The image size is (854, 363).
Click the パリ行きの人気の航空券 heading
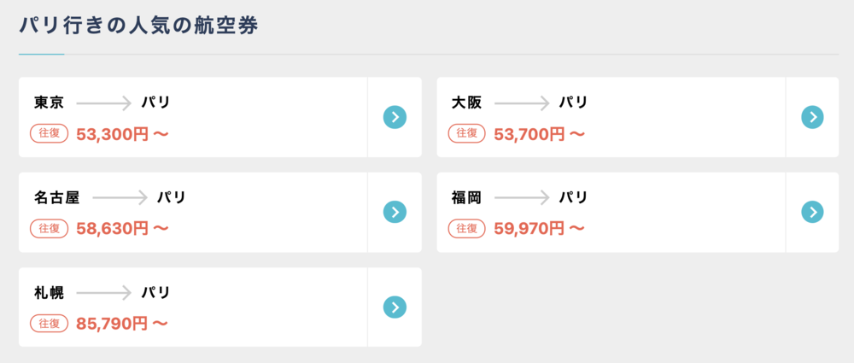(139, 26)
